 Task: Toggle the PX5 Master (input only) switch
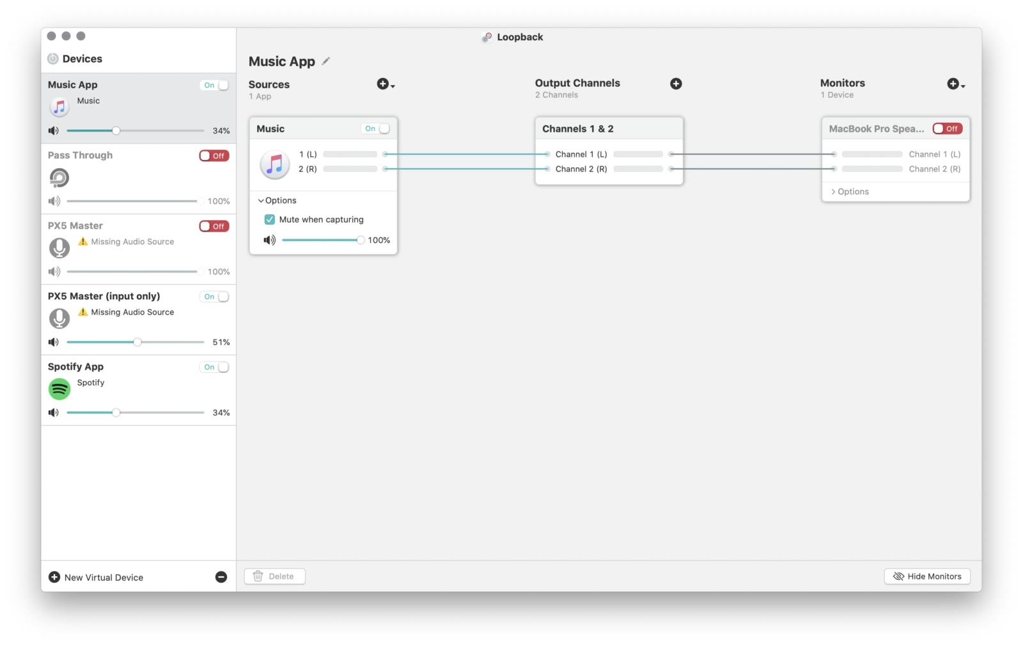pos(215,297)
